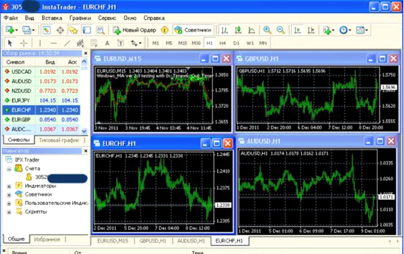
Task: Click the zoom out magnifier icon
Action: point(281,30)
